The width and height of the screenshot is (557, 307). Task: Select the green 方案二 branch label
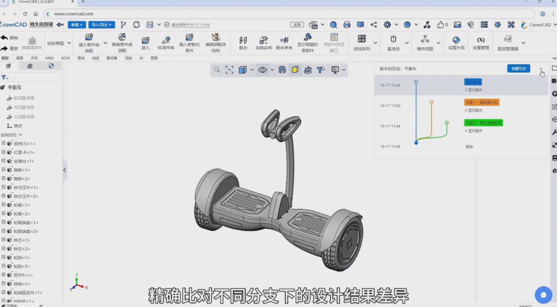pyautogui.click(x=483, y=123)
